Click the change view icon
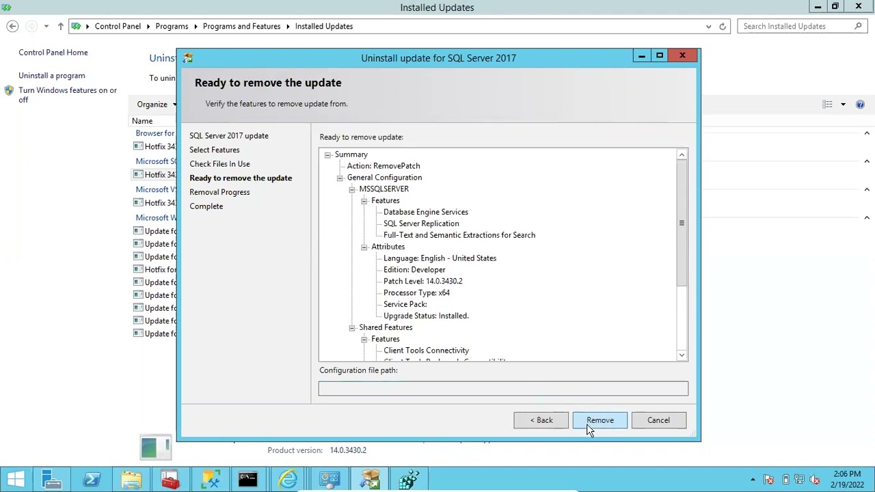 pyautogui.click(x=828, y=104)
